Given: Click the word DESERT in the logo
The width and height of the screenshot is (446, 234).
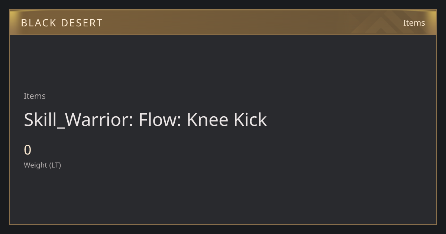Looking at the screenshot, I should tap(82, 23).
